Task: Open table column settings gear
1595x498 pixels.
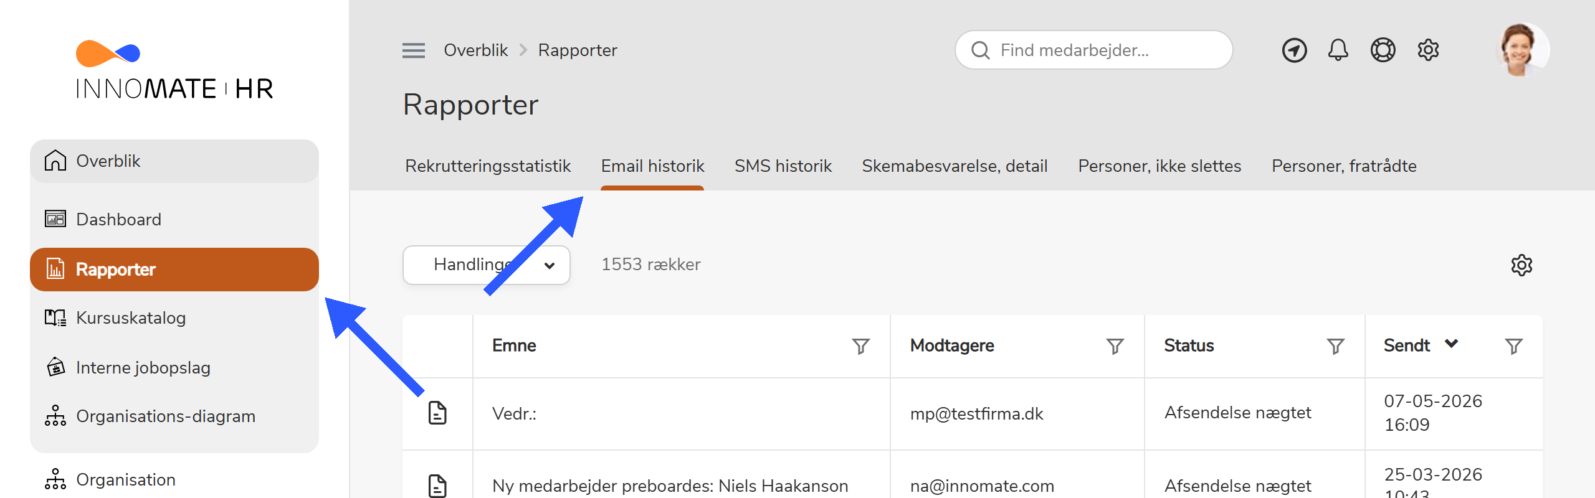Action: 1521,265
